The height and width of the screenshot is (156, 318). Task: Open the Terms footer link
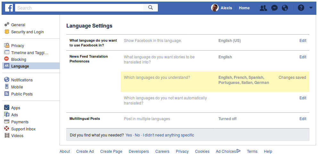tap(252, 151)
